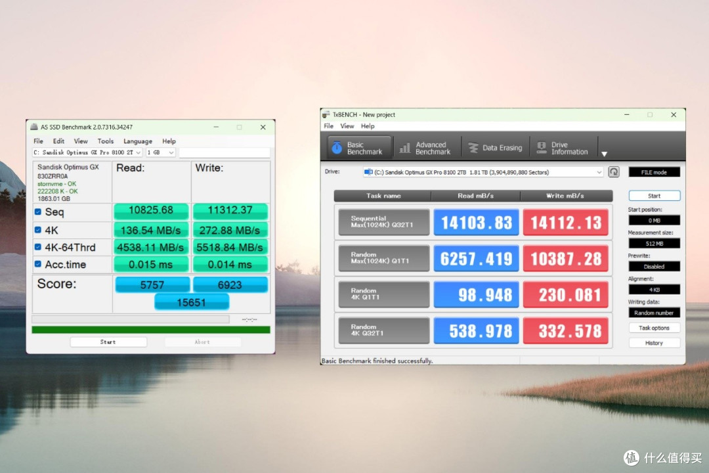This screenshot has width=709, height=473.
Task: Open AS SSD Tools menu
Action: pyautogui.click(x=105, y=141)
